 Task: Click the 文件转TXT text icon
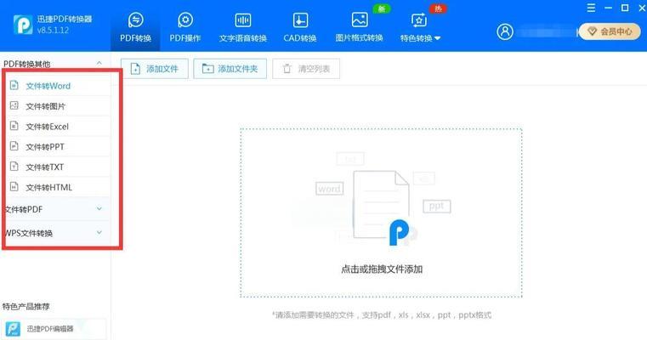(14, 167)
